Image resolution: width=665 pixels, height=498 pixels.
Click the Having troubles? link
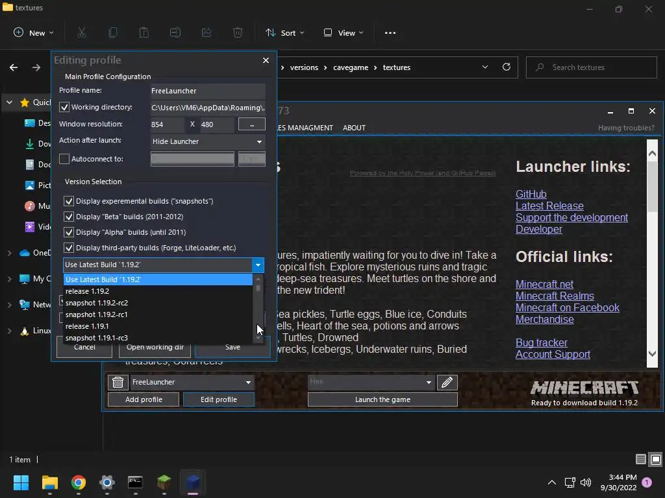click(626, 128)
